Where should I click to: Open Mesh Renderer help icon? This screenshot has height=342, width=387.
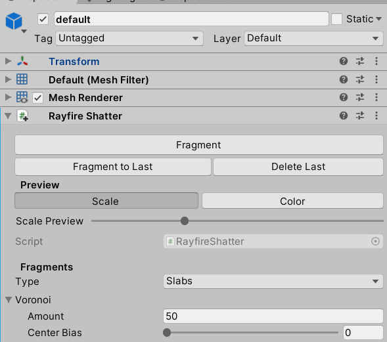point(344,97)
